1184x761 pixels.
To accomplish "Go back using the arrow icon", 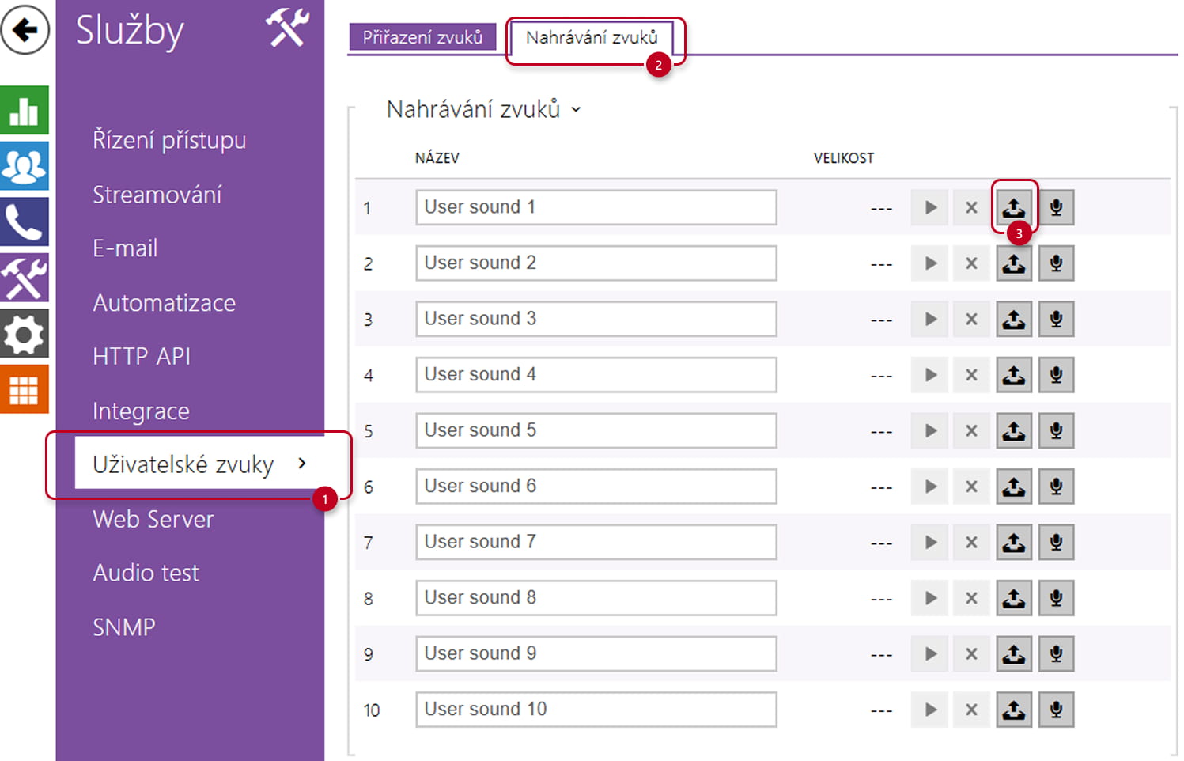I will pyautogui.click(x=25, y=30).
